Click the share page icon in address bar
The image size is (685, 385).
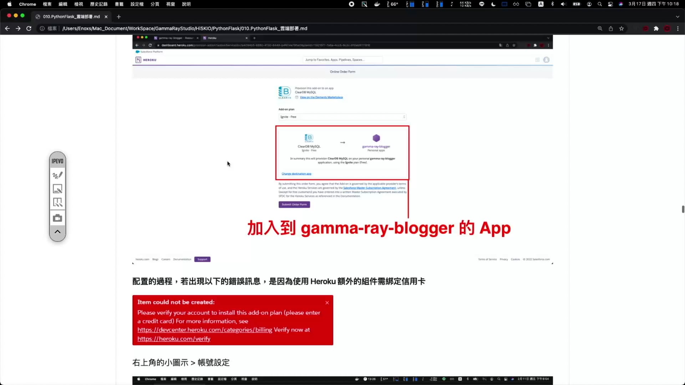[x=611, y=29]
